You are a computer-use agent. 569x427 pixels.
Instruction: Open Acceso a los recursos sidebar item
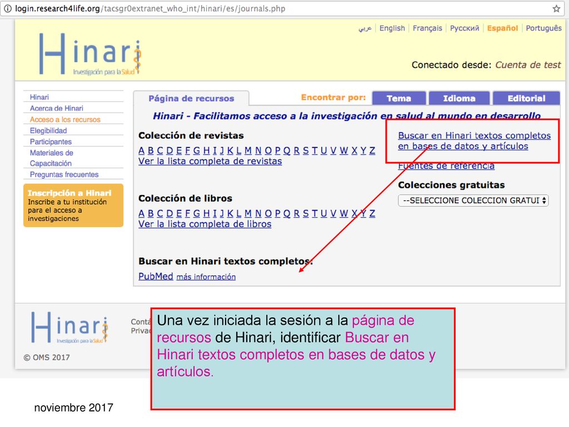[65, 120]
